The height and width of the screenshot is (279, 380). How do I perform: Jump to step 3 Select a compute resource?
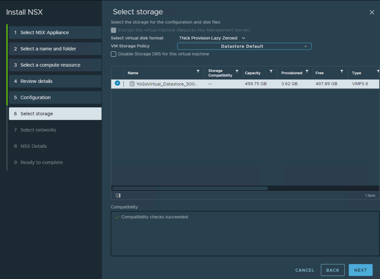click(x=55, y=65)
